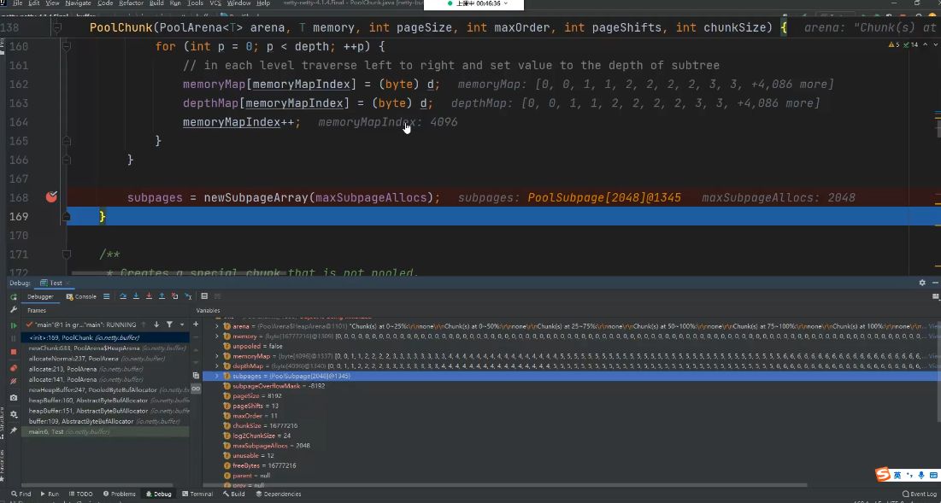Toggle the frames filter funnel icon
This screenshot has height=503, width=941.
tap(169, 325)
